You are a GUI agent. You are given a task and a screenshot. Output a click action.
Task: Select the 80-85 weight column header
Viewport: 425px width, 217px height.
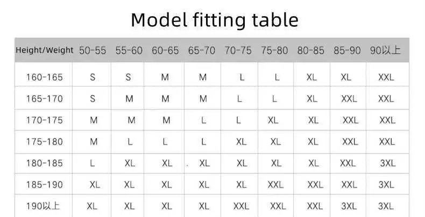[311, 50]
